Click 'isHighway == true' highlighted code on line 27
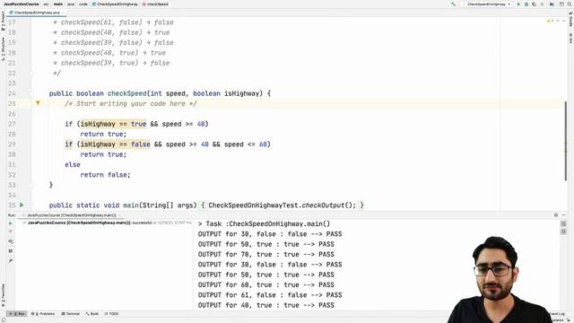The width and height of the screenshot is (574, 323). 113,124
